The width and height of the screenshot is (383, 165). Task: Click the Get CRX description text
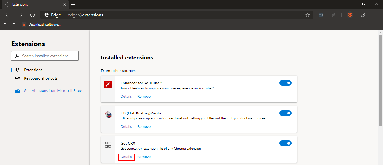pyautogui.click(x=161, y=149)
